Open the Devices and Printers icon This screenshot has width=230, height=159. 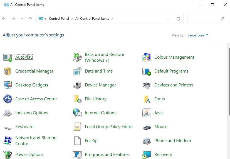click(147, 86)
